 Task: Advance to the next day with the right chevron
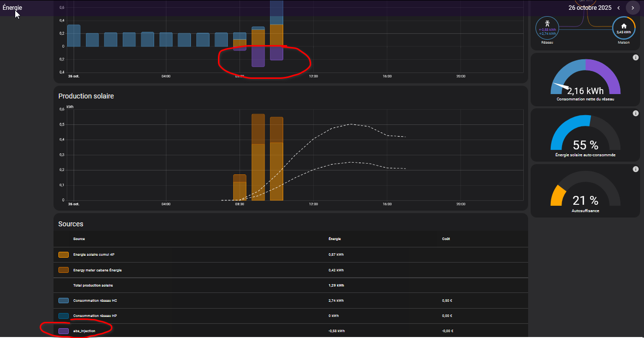pyautogui.click(x=633, y=8)
